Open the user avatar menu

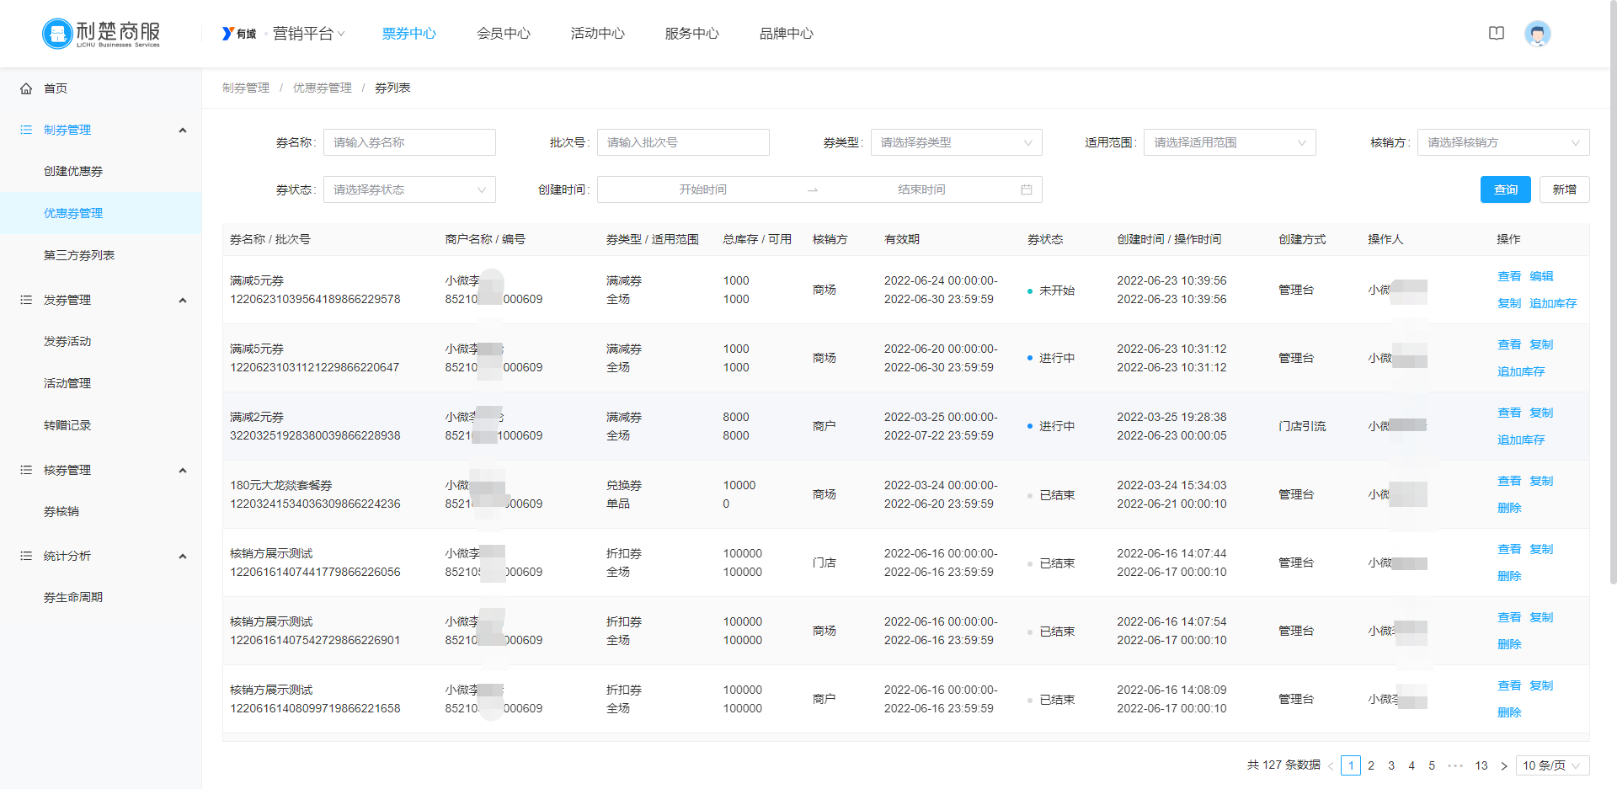pos(1538,34)
